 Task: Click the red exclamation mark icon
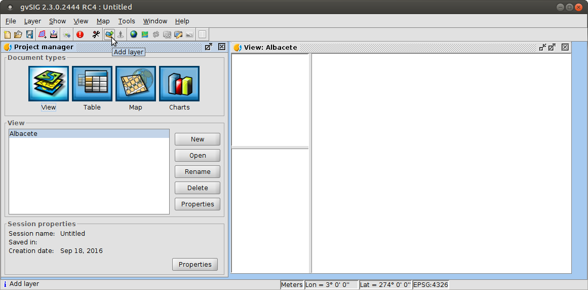[80, 34]
